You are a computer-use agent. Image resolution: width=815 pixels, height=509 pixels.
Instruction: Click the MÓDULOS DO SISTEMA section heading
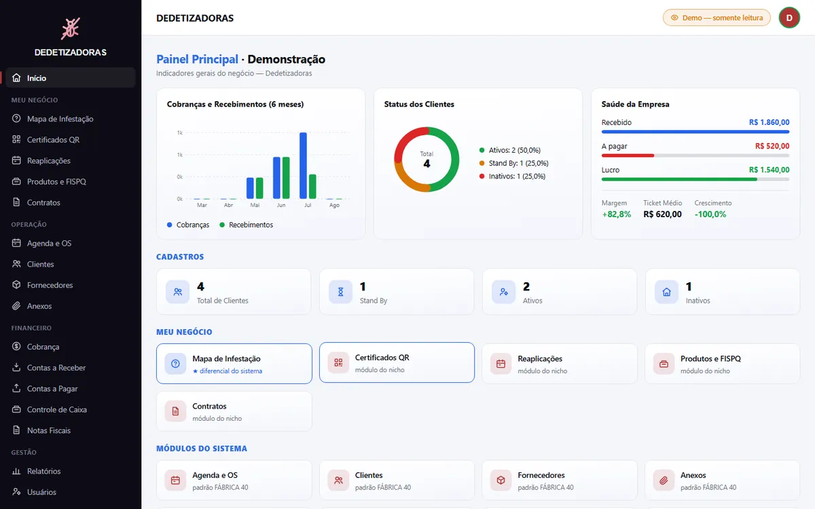202,449
